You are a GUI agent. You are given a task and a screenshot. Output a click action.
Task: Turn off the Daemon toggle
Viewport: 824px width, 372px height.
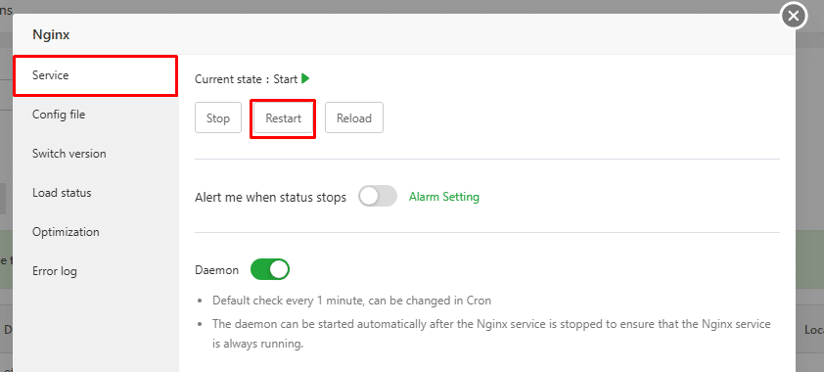point(270,269)
